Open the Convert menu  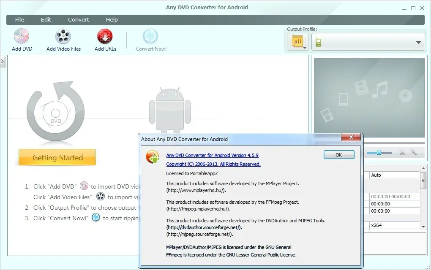coord(79,19)
